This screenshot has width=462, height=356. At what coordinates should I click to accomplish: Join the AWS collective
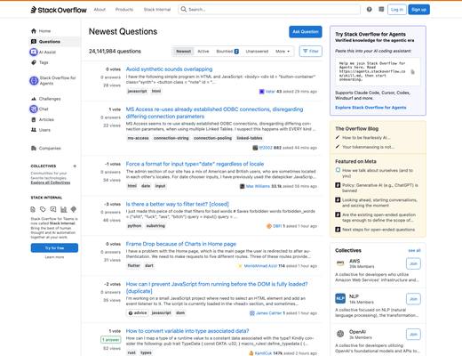(413, 263)
